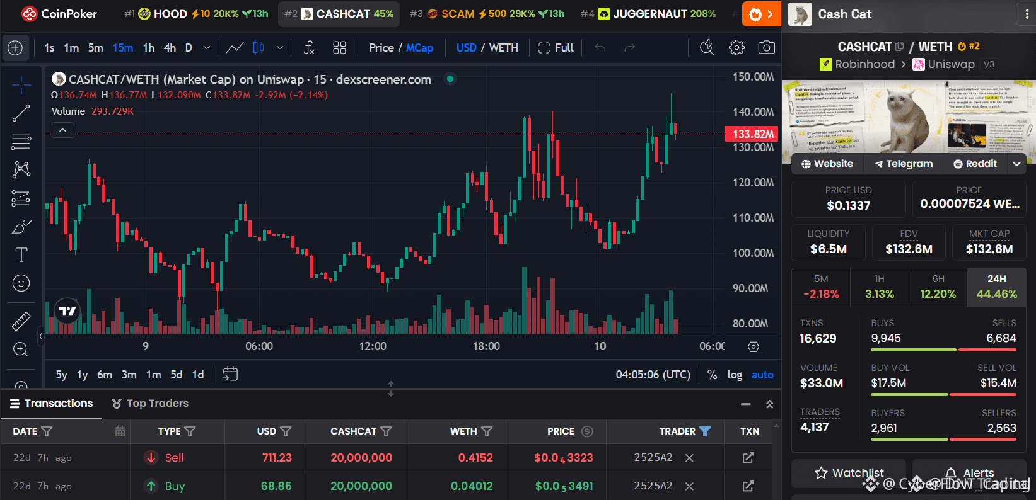Screen dimensions: 1036x500
Task: Add CASHCAT to Watchlist
Action: (x=849, y=473)
